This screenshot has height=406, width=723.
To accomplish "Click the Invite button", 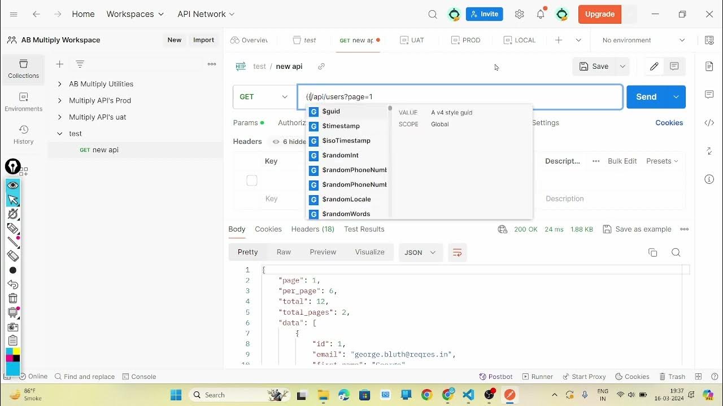I will [x=485, y=14].
